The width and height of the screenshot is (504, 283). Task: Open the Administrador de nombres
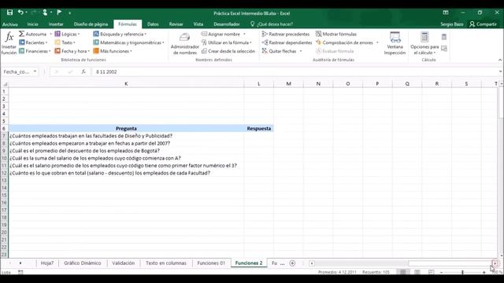pos(185,44)
